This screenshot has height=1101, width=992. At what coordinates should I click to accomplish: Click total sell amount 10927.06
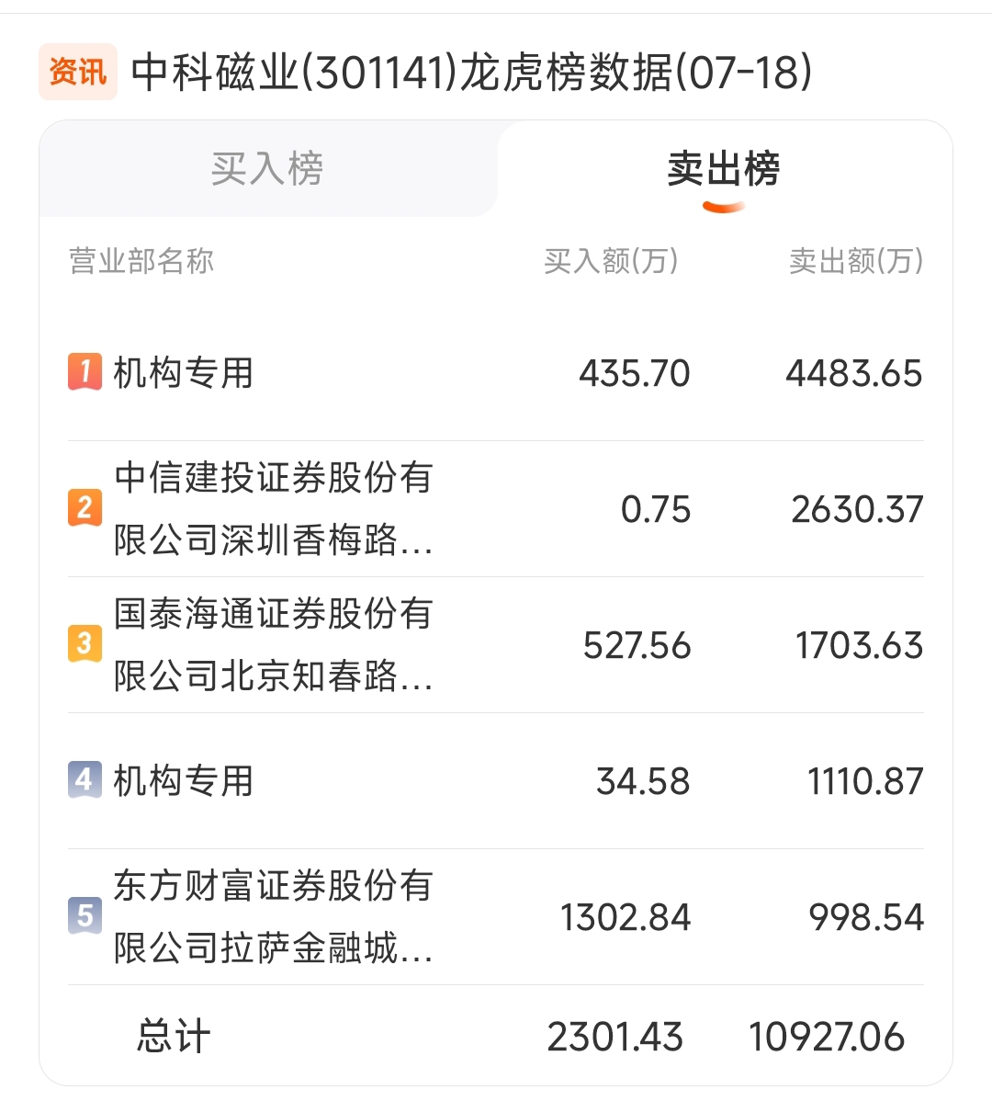pos(827,1037)
